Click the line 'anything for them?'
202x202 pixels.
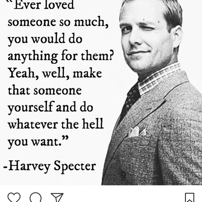[x=61, y=56]
